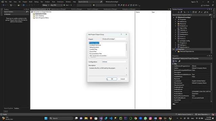Select Source Files in the list
Viewport: 216px width, 121px height.
click(93, 51)
